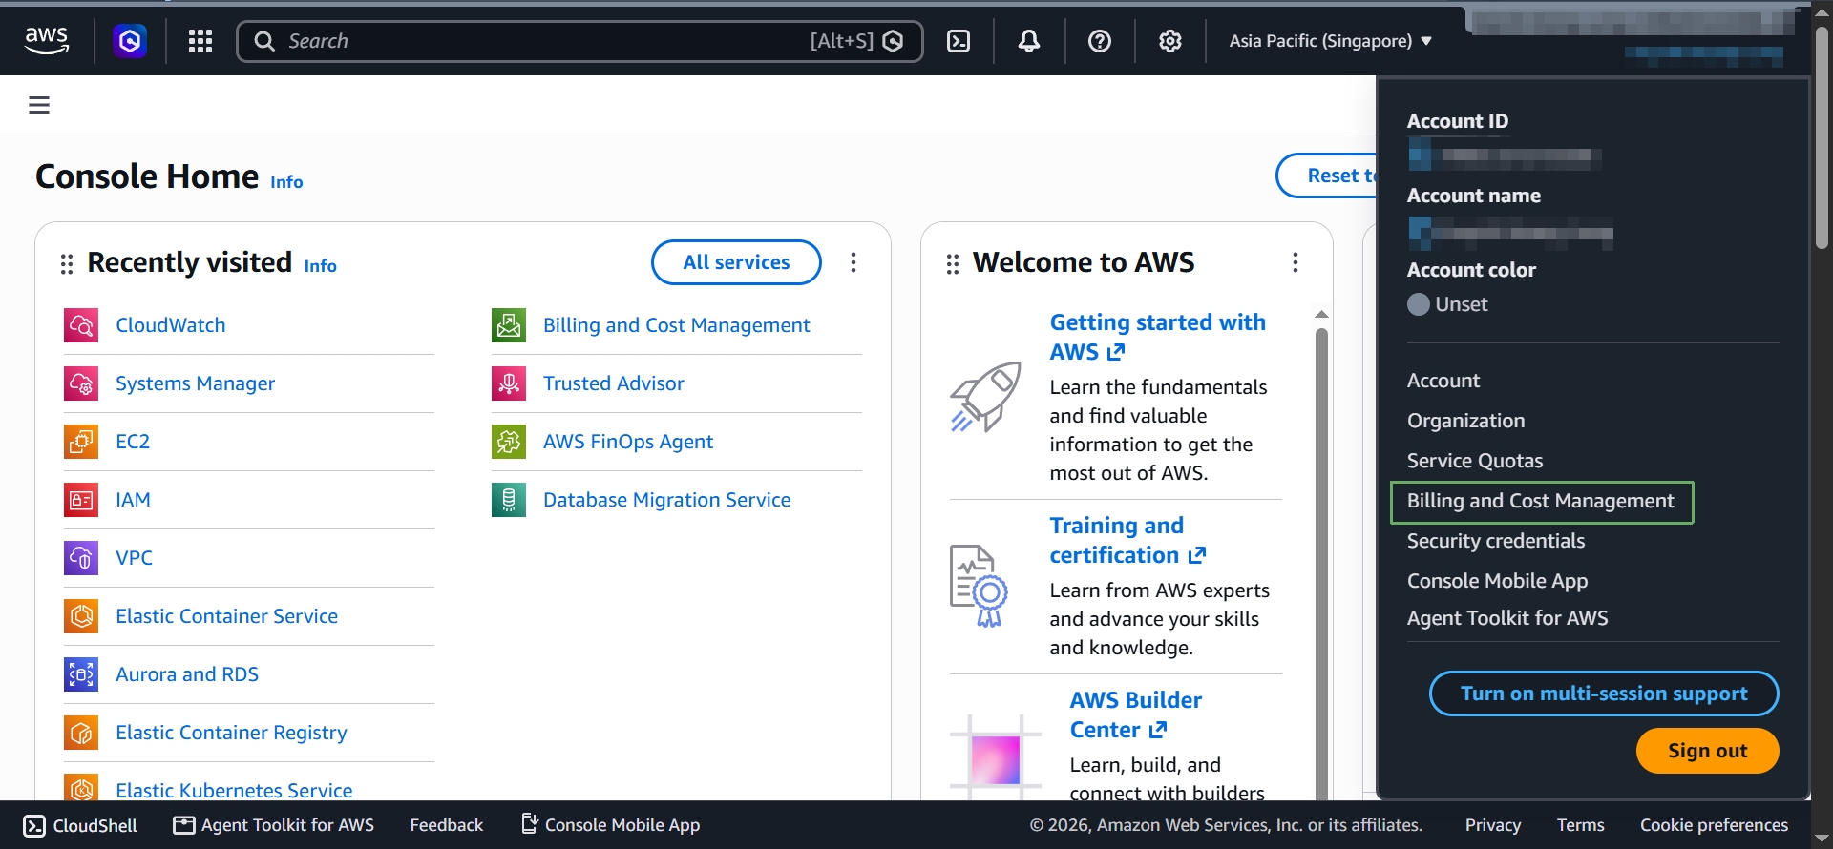Click the Elastic Container Service icon
1833x849 pixels.
pyautogui.click(x=81, y=616)
